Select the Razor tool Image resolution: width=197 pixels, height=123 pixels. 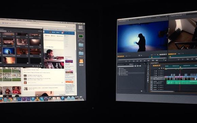coord(148,73)
